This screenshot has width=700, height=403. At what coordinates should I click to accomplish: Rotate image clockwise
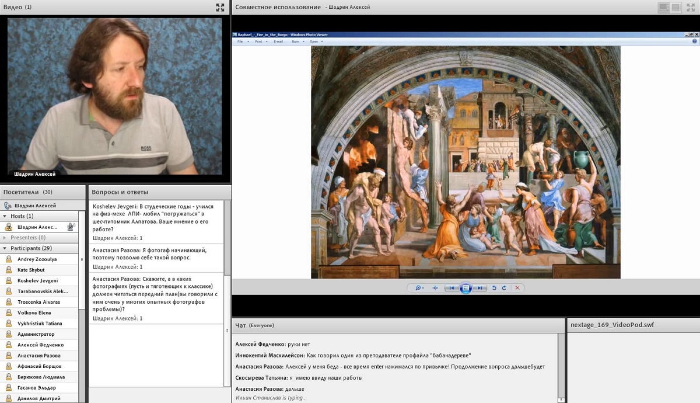(504, 288)
